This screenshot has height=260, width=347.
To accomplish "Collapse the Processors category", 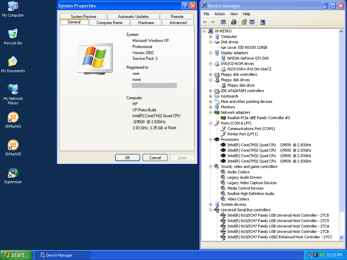I will pyautogui.click(x=211, y=139).
